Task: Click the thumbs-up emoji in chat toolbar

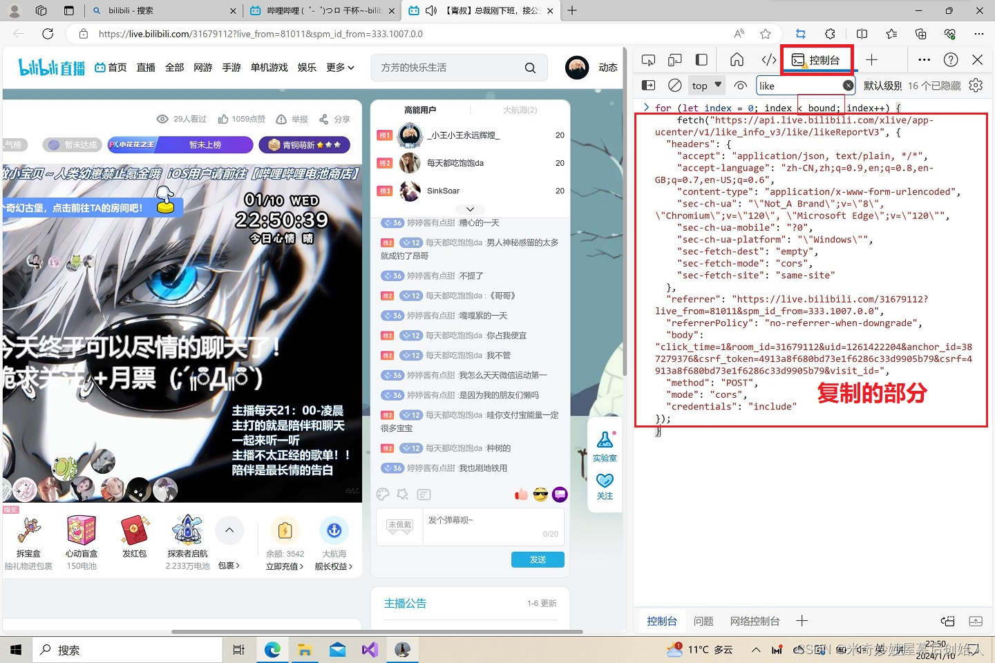Action: pyautogui.click(x=521, y=494)
